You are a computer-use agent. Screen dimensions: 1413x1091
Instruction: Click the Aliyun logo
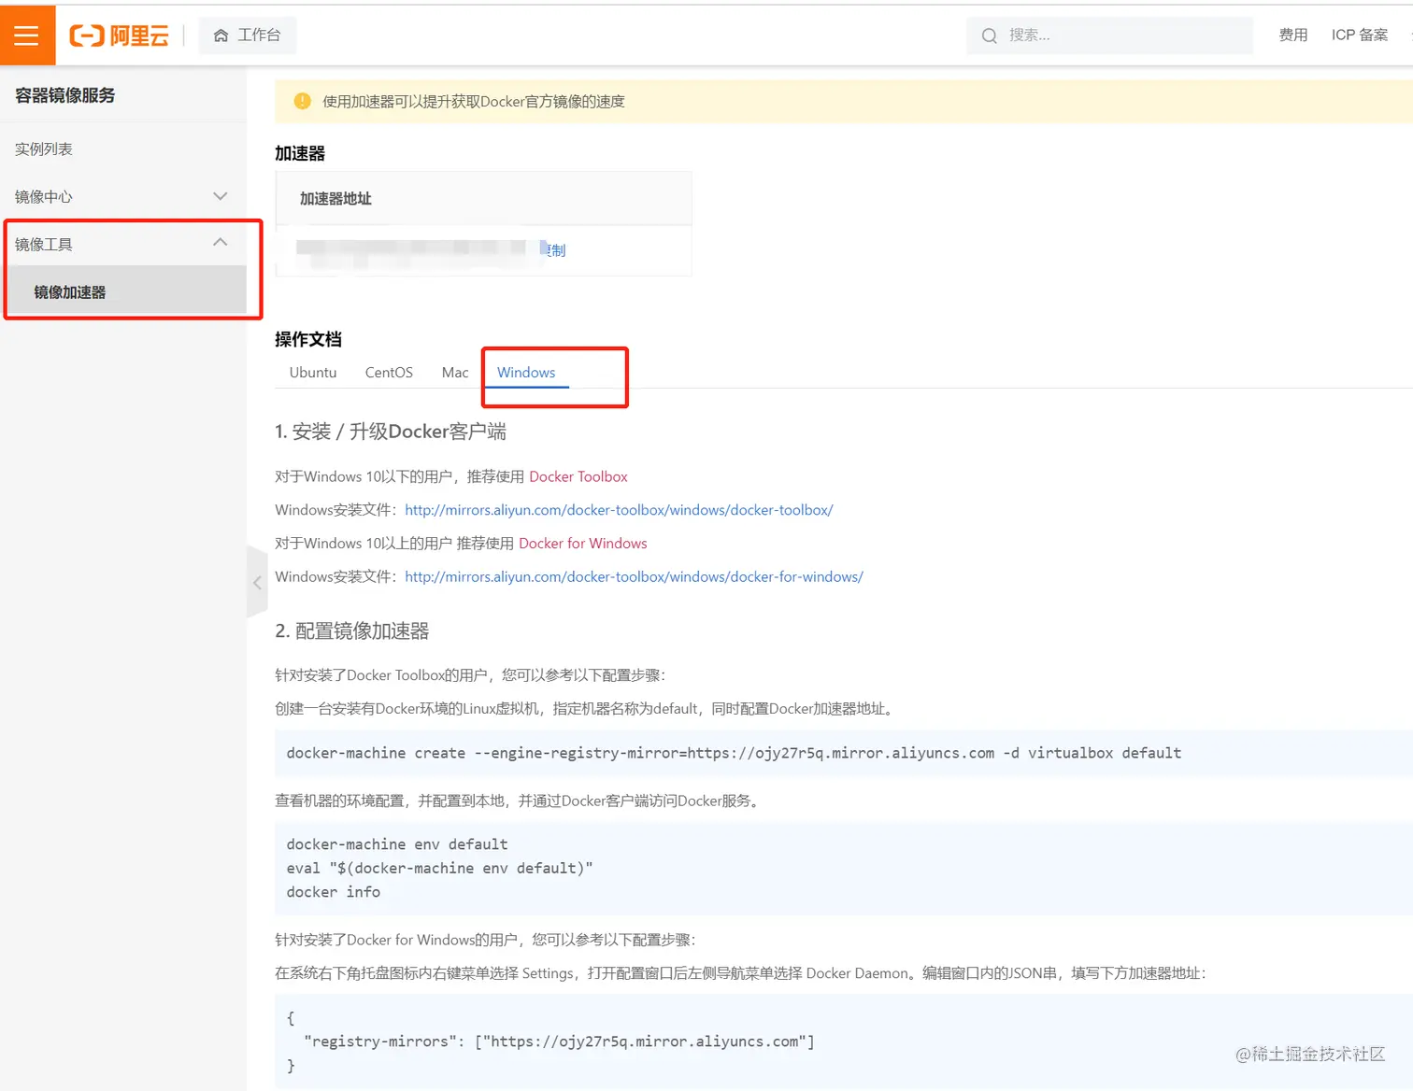[119, 35]
